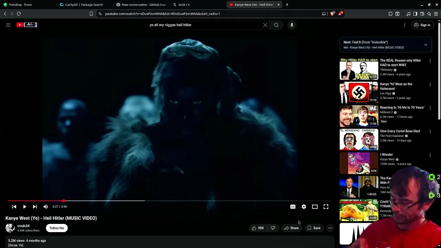The height and width of the screenshot is (248, 441).
Task: Open the Brave Rewards triangle icon
Action: [341, 14]
